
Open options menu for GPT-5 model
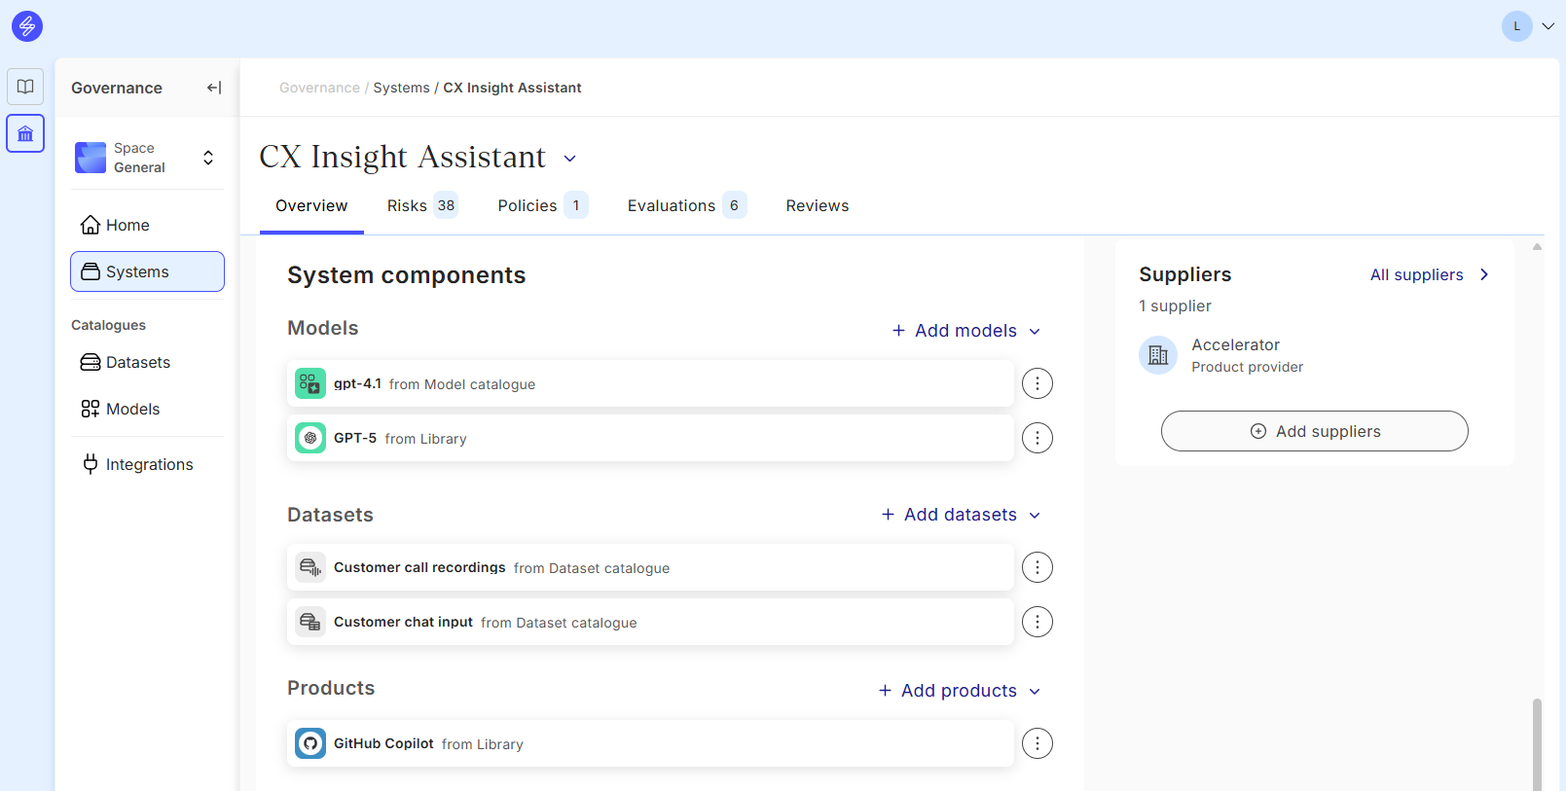1037,438
